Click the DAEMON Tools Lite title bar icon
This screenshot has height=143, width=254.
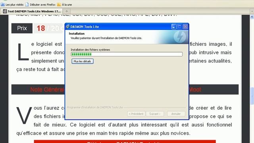68,27
